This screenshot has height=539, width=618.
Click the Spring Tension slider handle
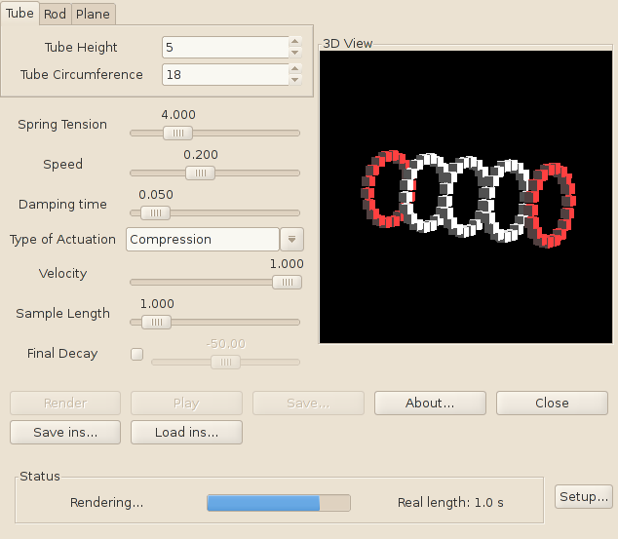(x=177, y=133)
